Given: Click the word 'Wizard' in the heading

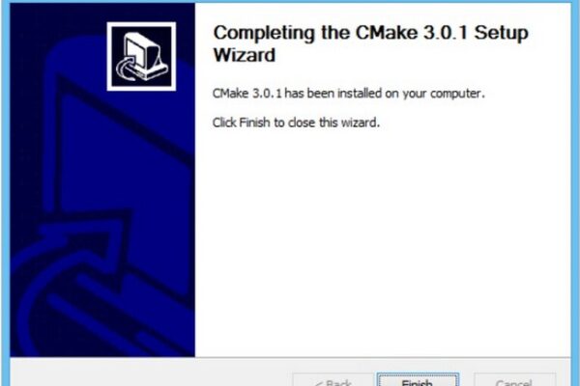Looking at the screenshot, I should click(x=245, y=55).
